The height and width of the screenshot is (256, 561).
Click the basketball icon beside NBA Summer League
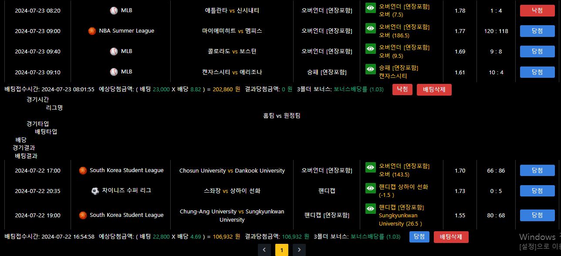click(x=92, y=31)
